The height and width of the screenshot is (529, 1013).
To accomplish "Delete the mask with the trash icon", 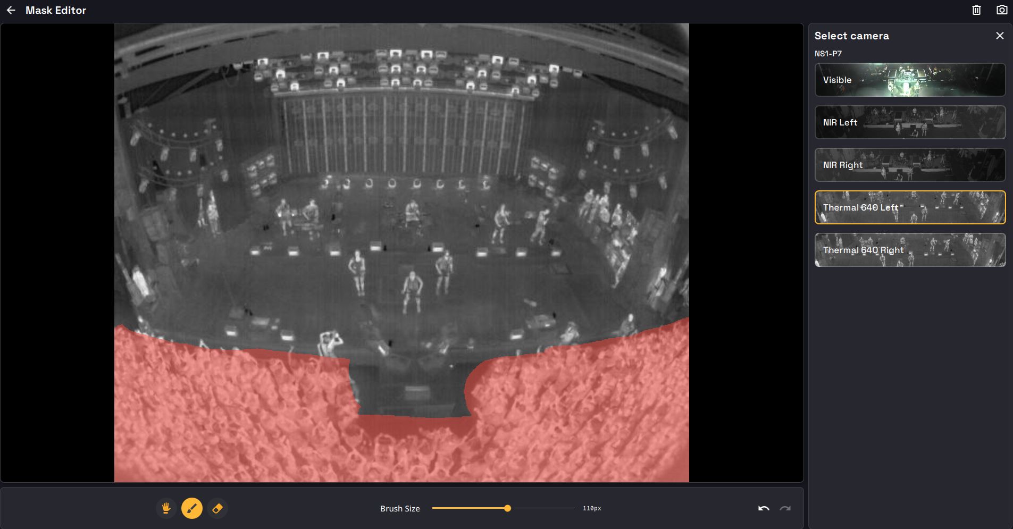I will [976, 10].
